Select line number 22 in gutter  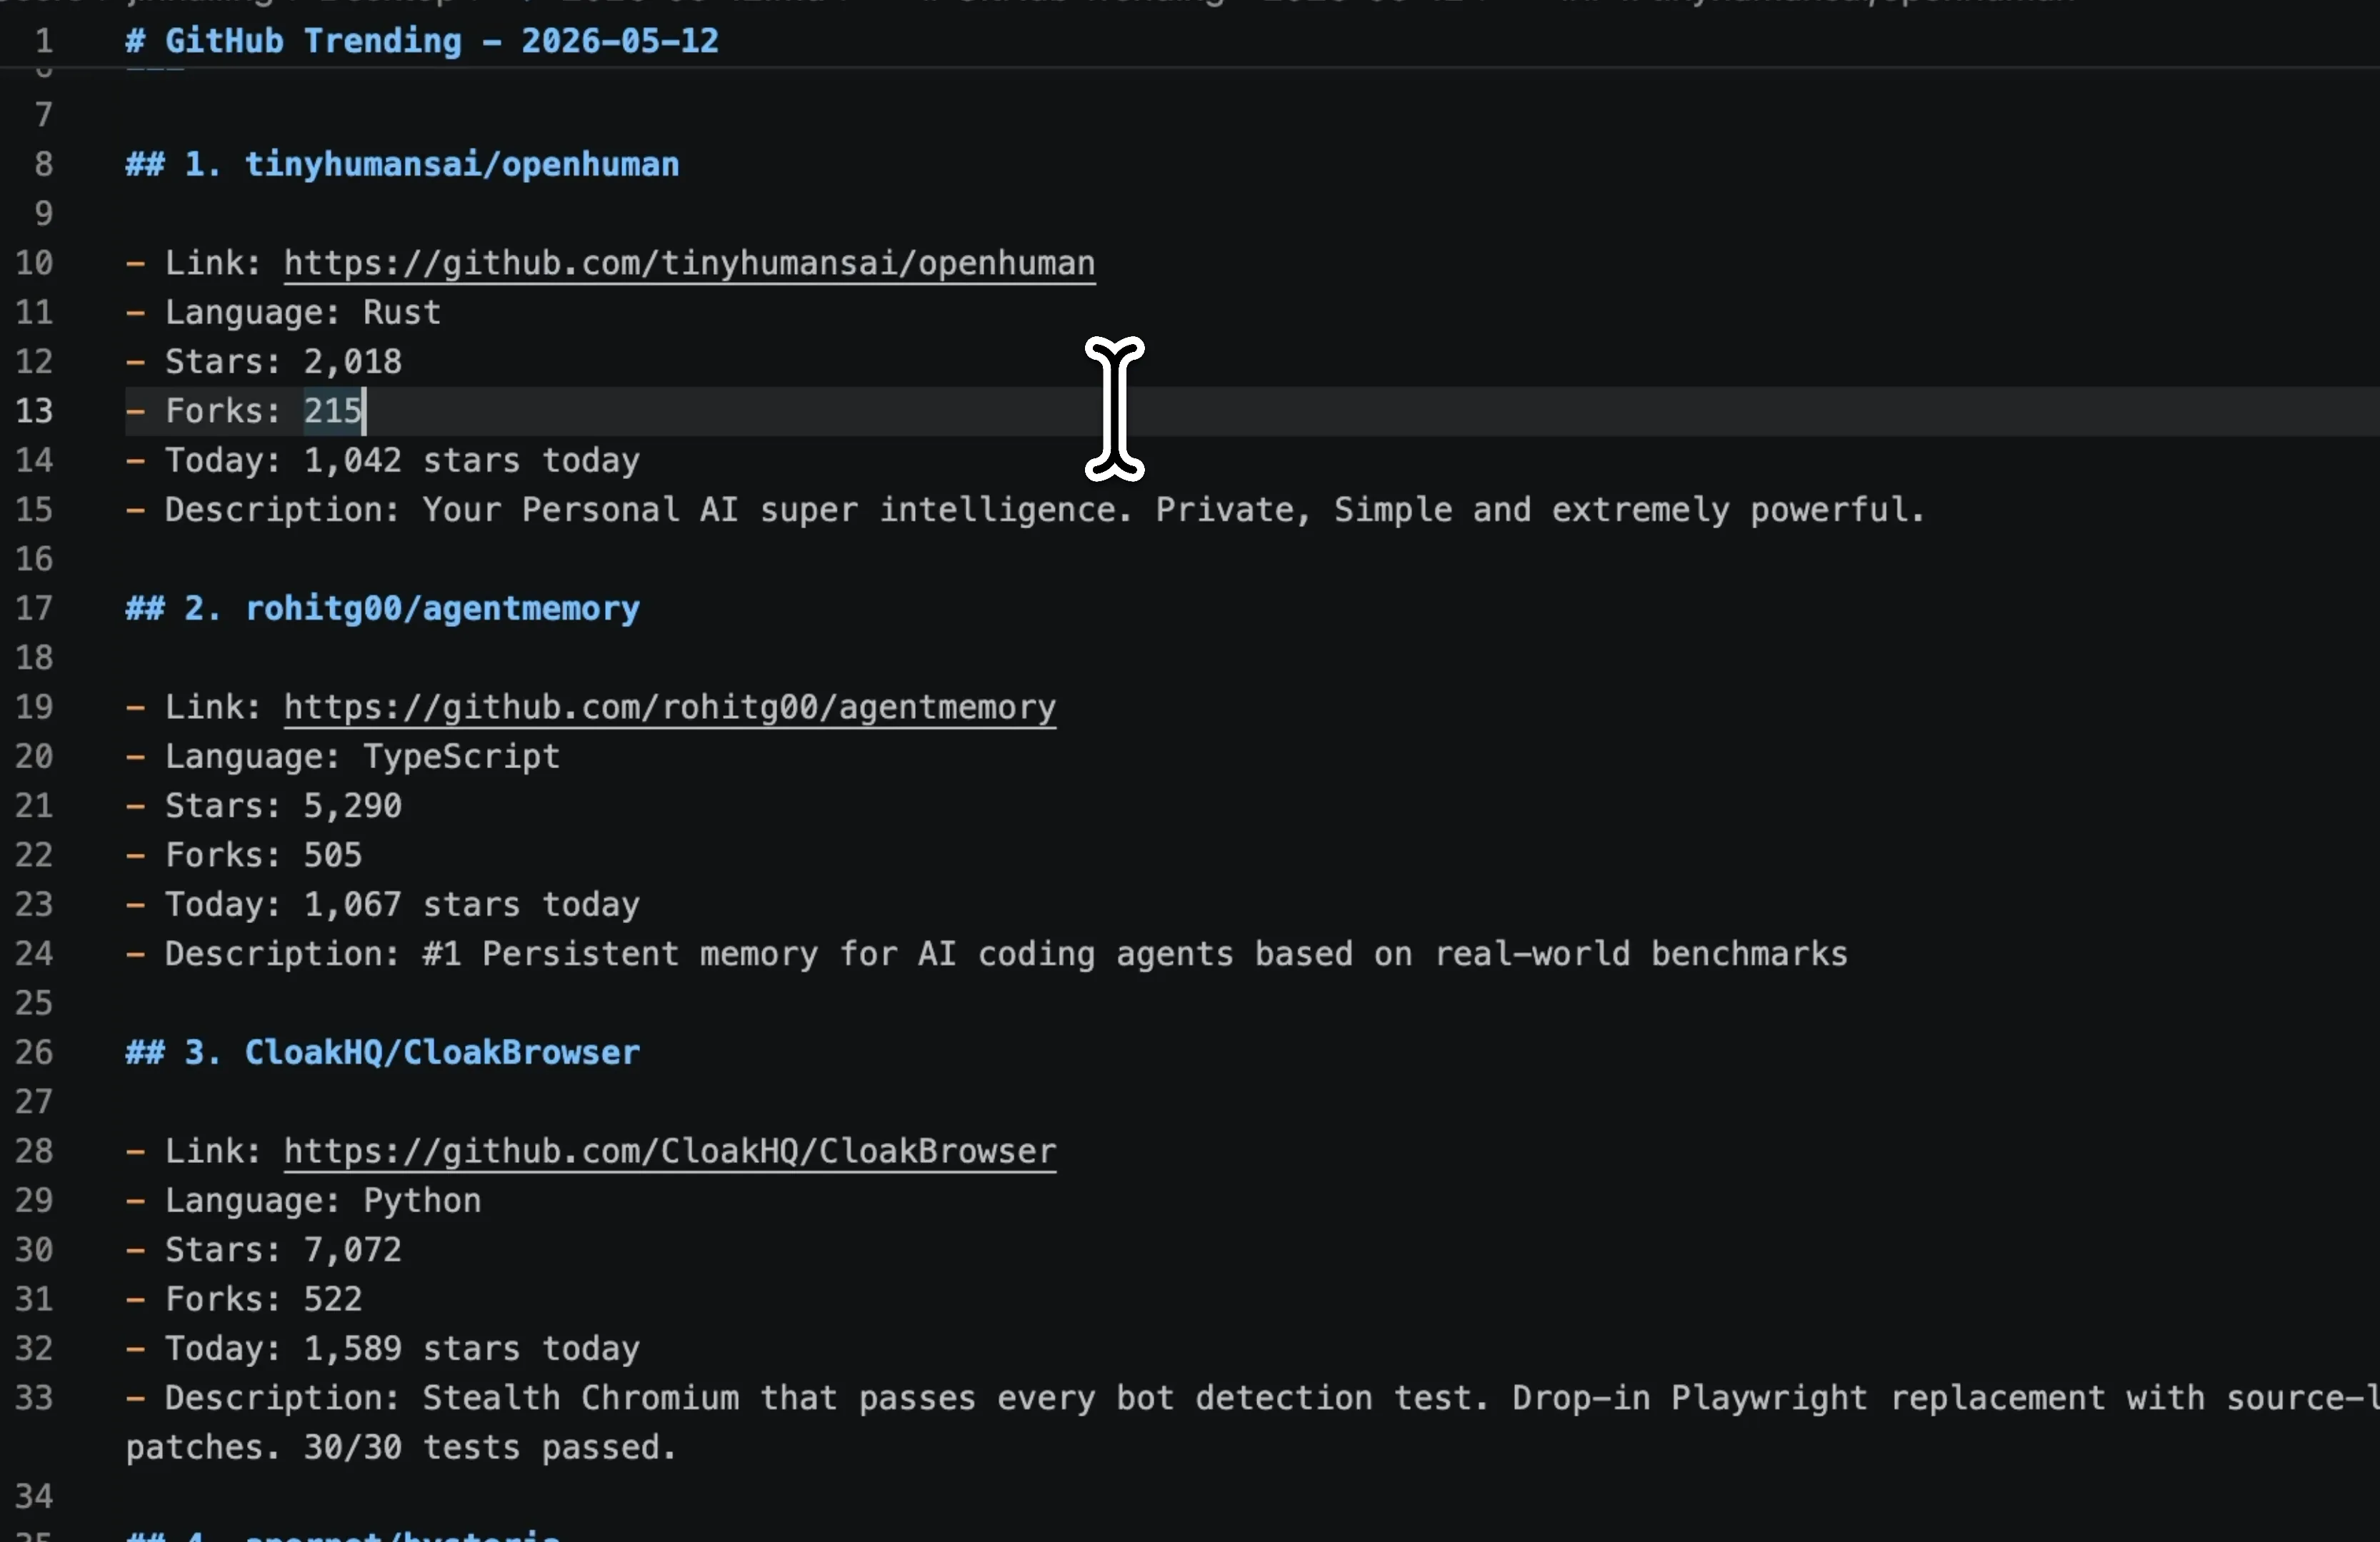[34, 855]
